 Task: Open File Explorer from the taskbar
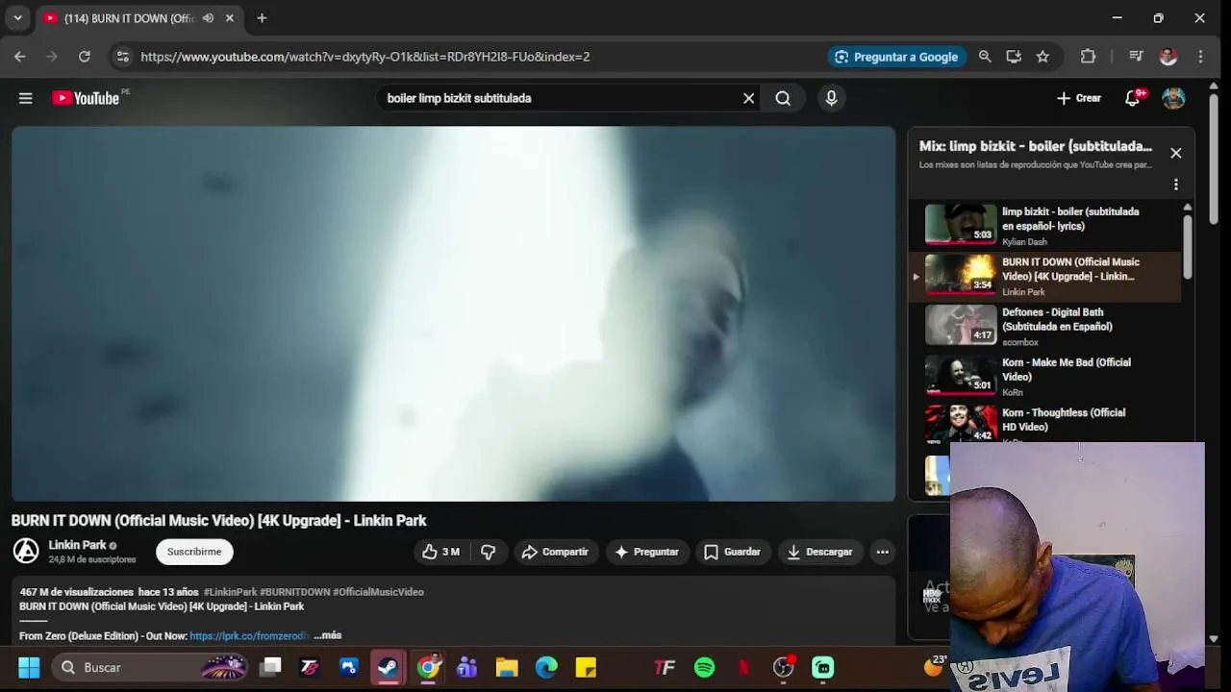[x=507, y=667]
